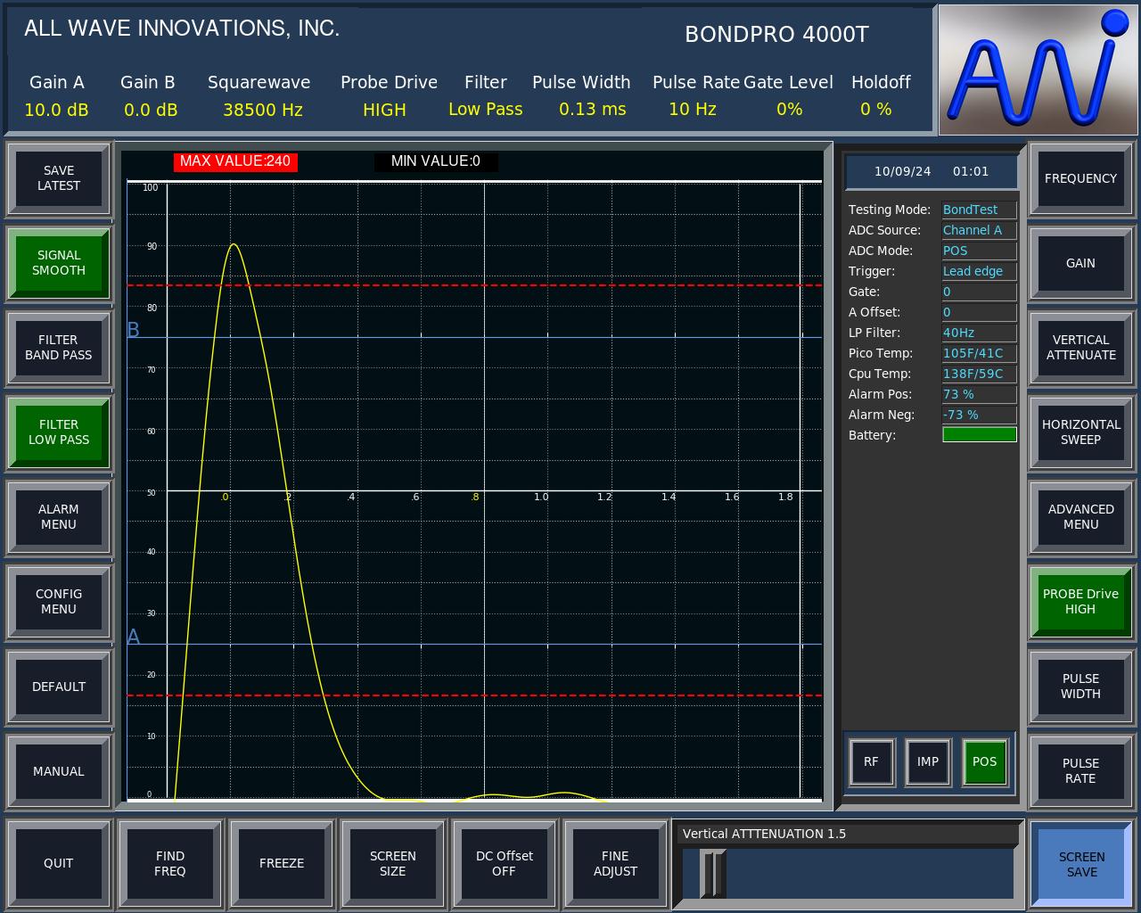Enable FILTER BAND PASS
1141x913 pixels.
coord(59,348)
